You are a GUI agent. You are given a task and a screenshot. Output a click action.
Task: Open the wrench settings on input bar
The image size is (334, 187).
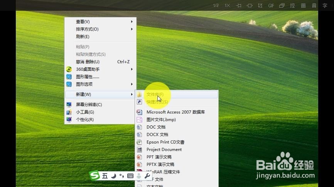[147, 176]
